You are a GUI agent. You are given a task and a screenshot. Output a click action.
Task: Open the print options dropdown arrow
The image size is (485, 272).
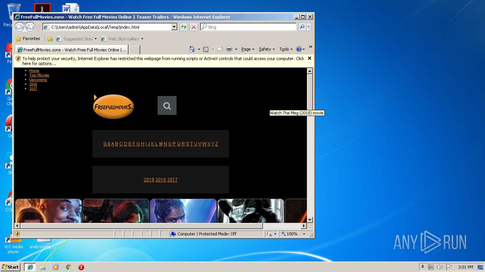236,49
